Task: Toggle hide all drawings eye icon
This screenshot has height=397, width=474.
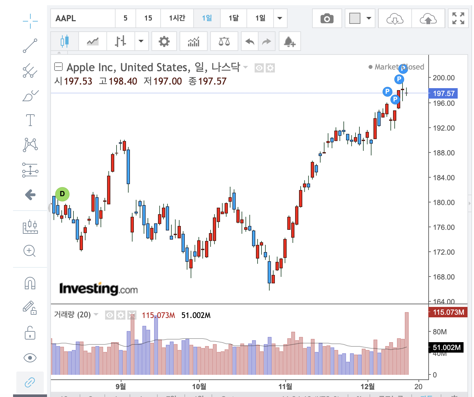Action: [30, 358]
